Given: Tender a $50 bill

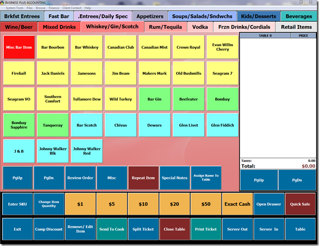Looking at the screenshot, I should [206, 204].
